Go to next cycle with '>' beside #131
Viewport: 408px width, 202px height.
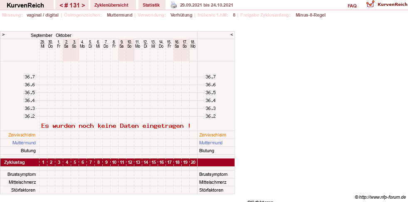(x=83, y=5)
